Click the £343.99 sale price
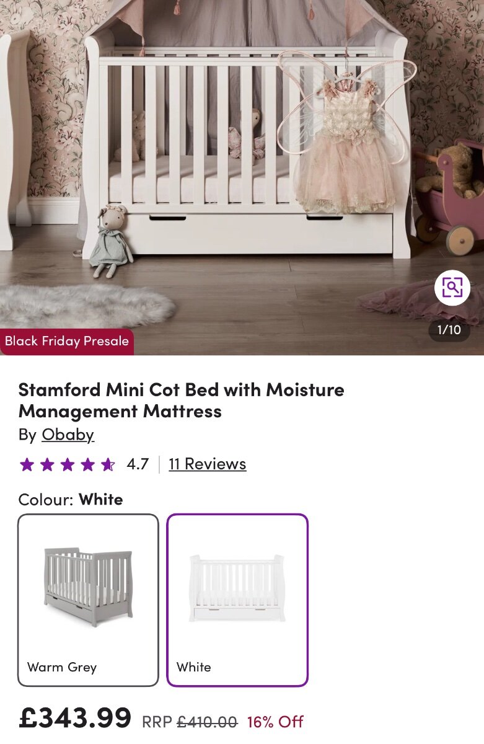The height and width of the screenshot is (744, 484). click(75, 718)
